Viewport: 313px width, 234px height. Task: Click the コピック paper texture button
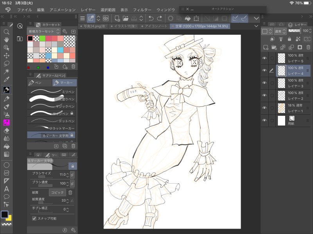57,192
